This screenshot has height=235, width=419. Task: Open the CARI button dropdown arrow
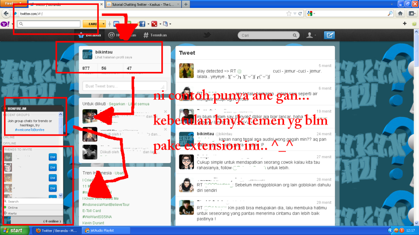103,24
